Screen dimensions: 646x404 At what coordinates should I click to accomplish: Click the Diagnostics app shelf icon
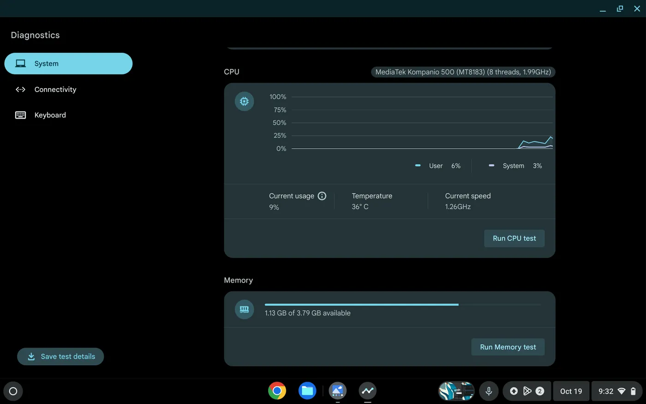[x=367, y=391]
